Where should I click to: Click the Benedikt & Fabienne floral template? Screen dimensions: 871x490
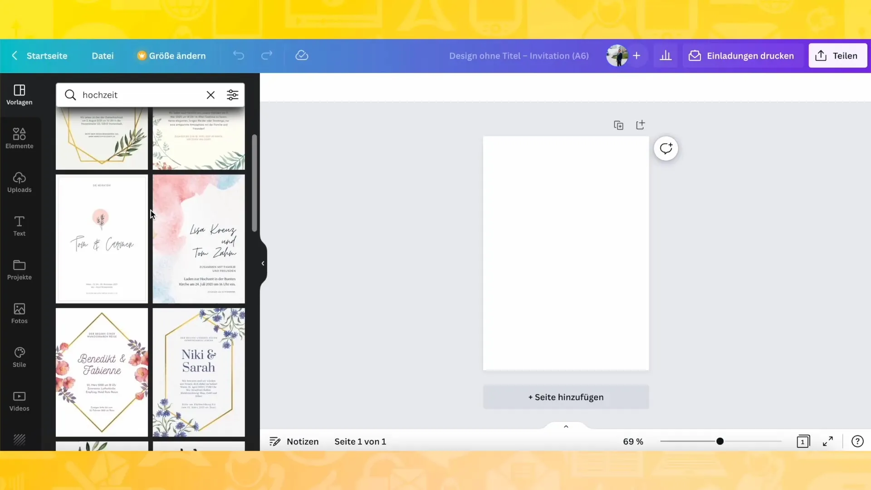point(102,371)
